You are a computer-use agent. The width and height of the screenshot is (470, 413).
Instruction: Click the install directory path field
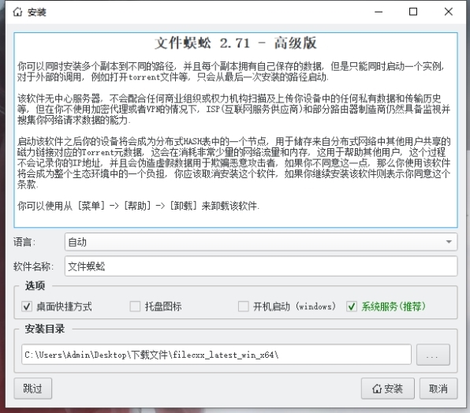[216, 355]
